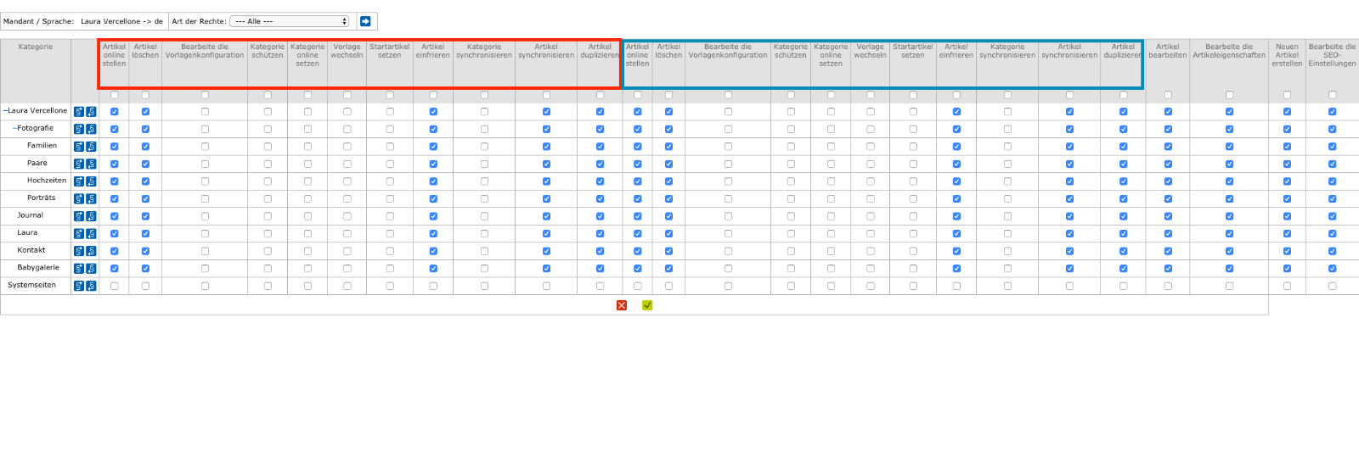Image resolution: width=1359 pixels, height=457 pixels.
Task: Select the Babygalerie category name
Action: (x=38, y=268)
